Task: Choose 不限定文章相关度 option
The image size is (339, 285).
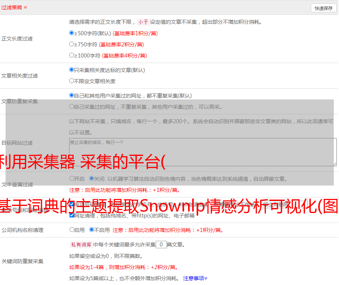Action: pos(71,81)
